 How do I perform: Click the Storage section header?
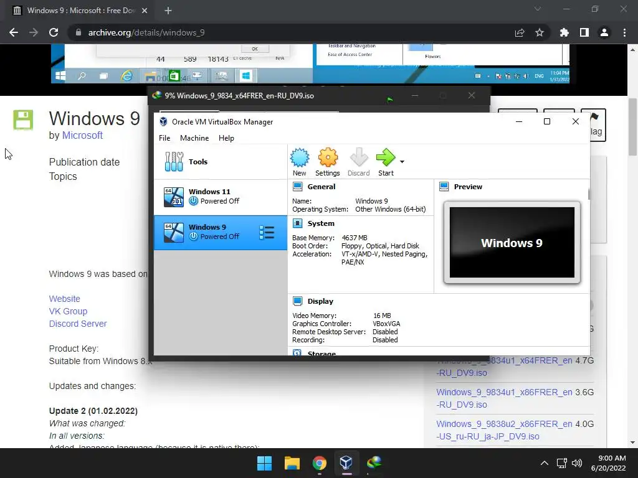coord(321,354)
